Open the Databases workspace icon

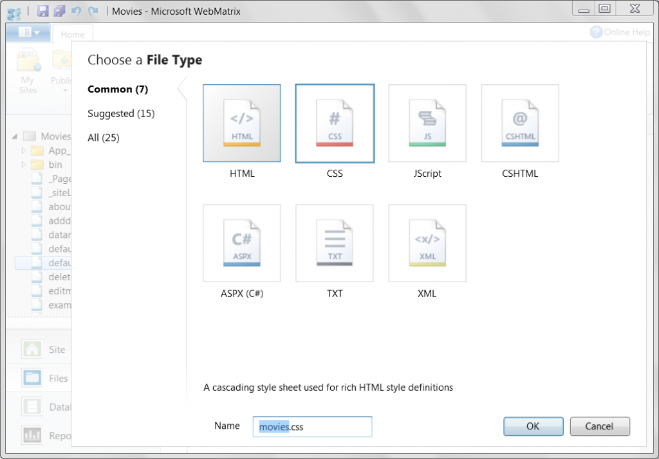point(32,406)
